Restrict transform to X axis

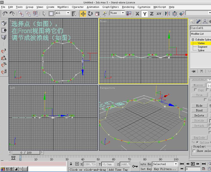137,14
